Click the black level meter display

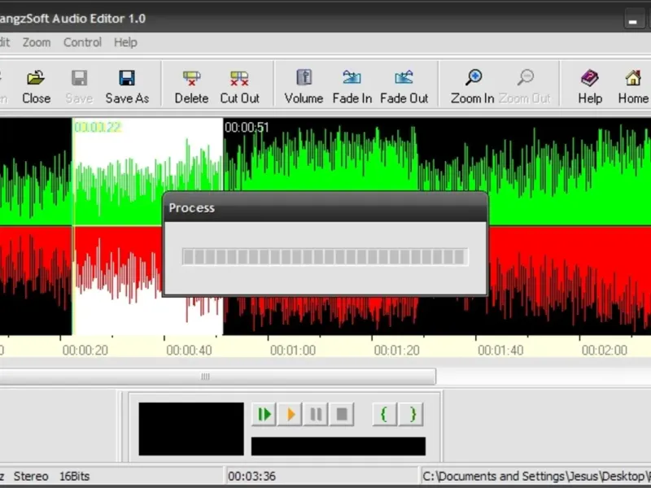191,429
